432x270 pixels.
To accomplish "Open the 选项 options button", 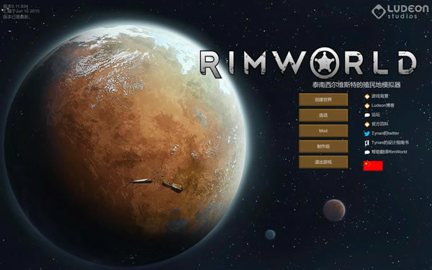I will (323, 115).
